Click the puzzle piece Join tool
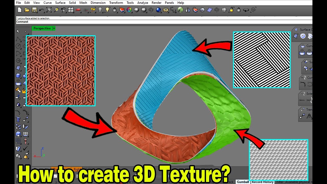The height and width of the screenshot is (184, 327). click(18, 90)
